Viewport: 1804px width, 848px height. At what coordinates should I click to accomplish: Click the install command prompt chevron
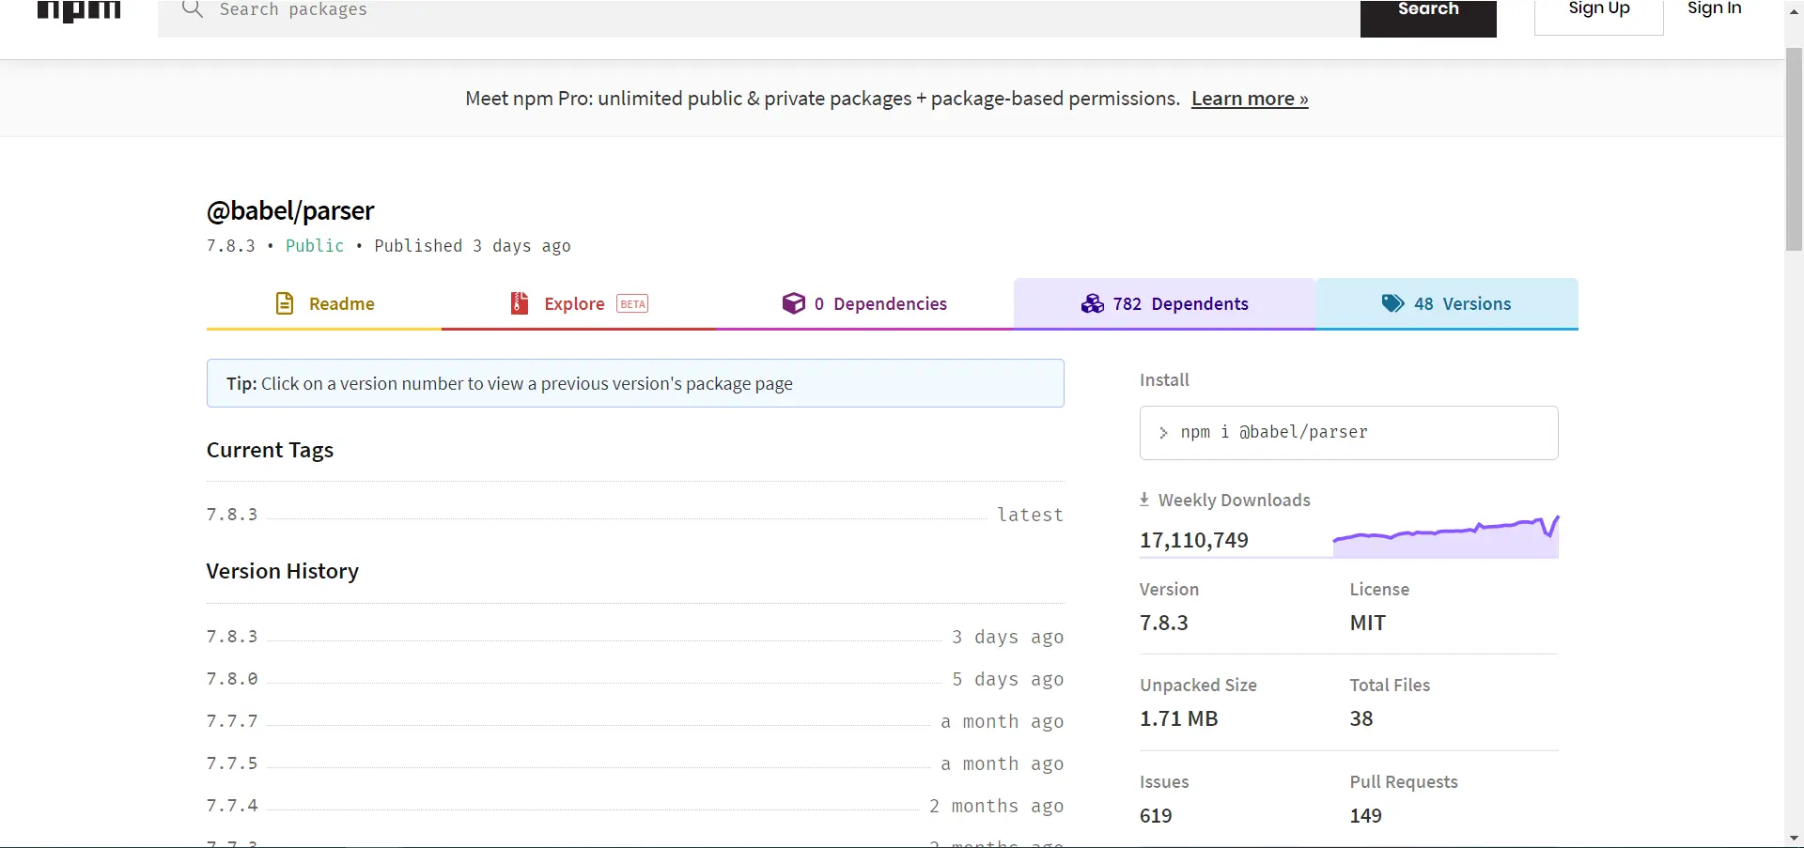[1163, 433]
